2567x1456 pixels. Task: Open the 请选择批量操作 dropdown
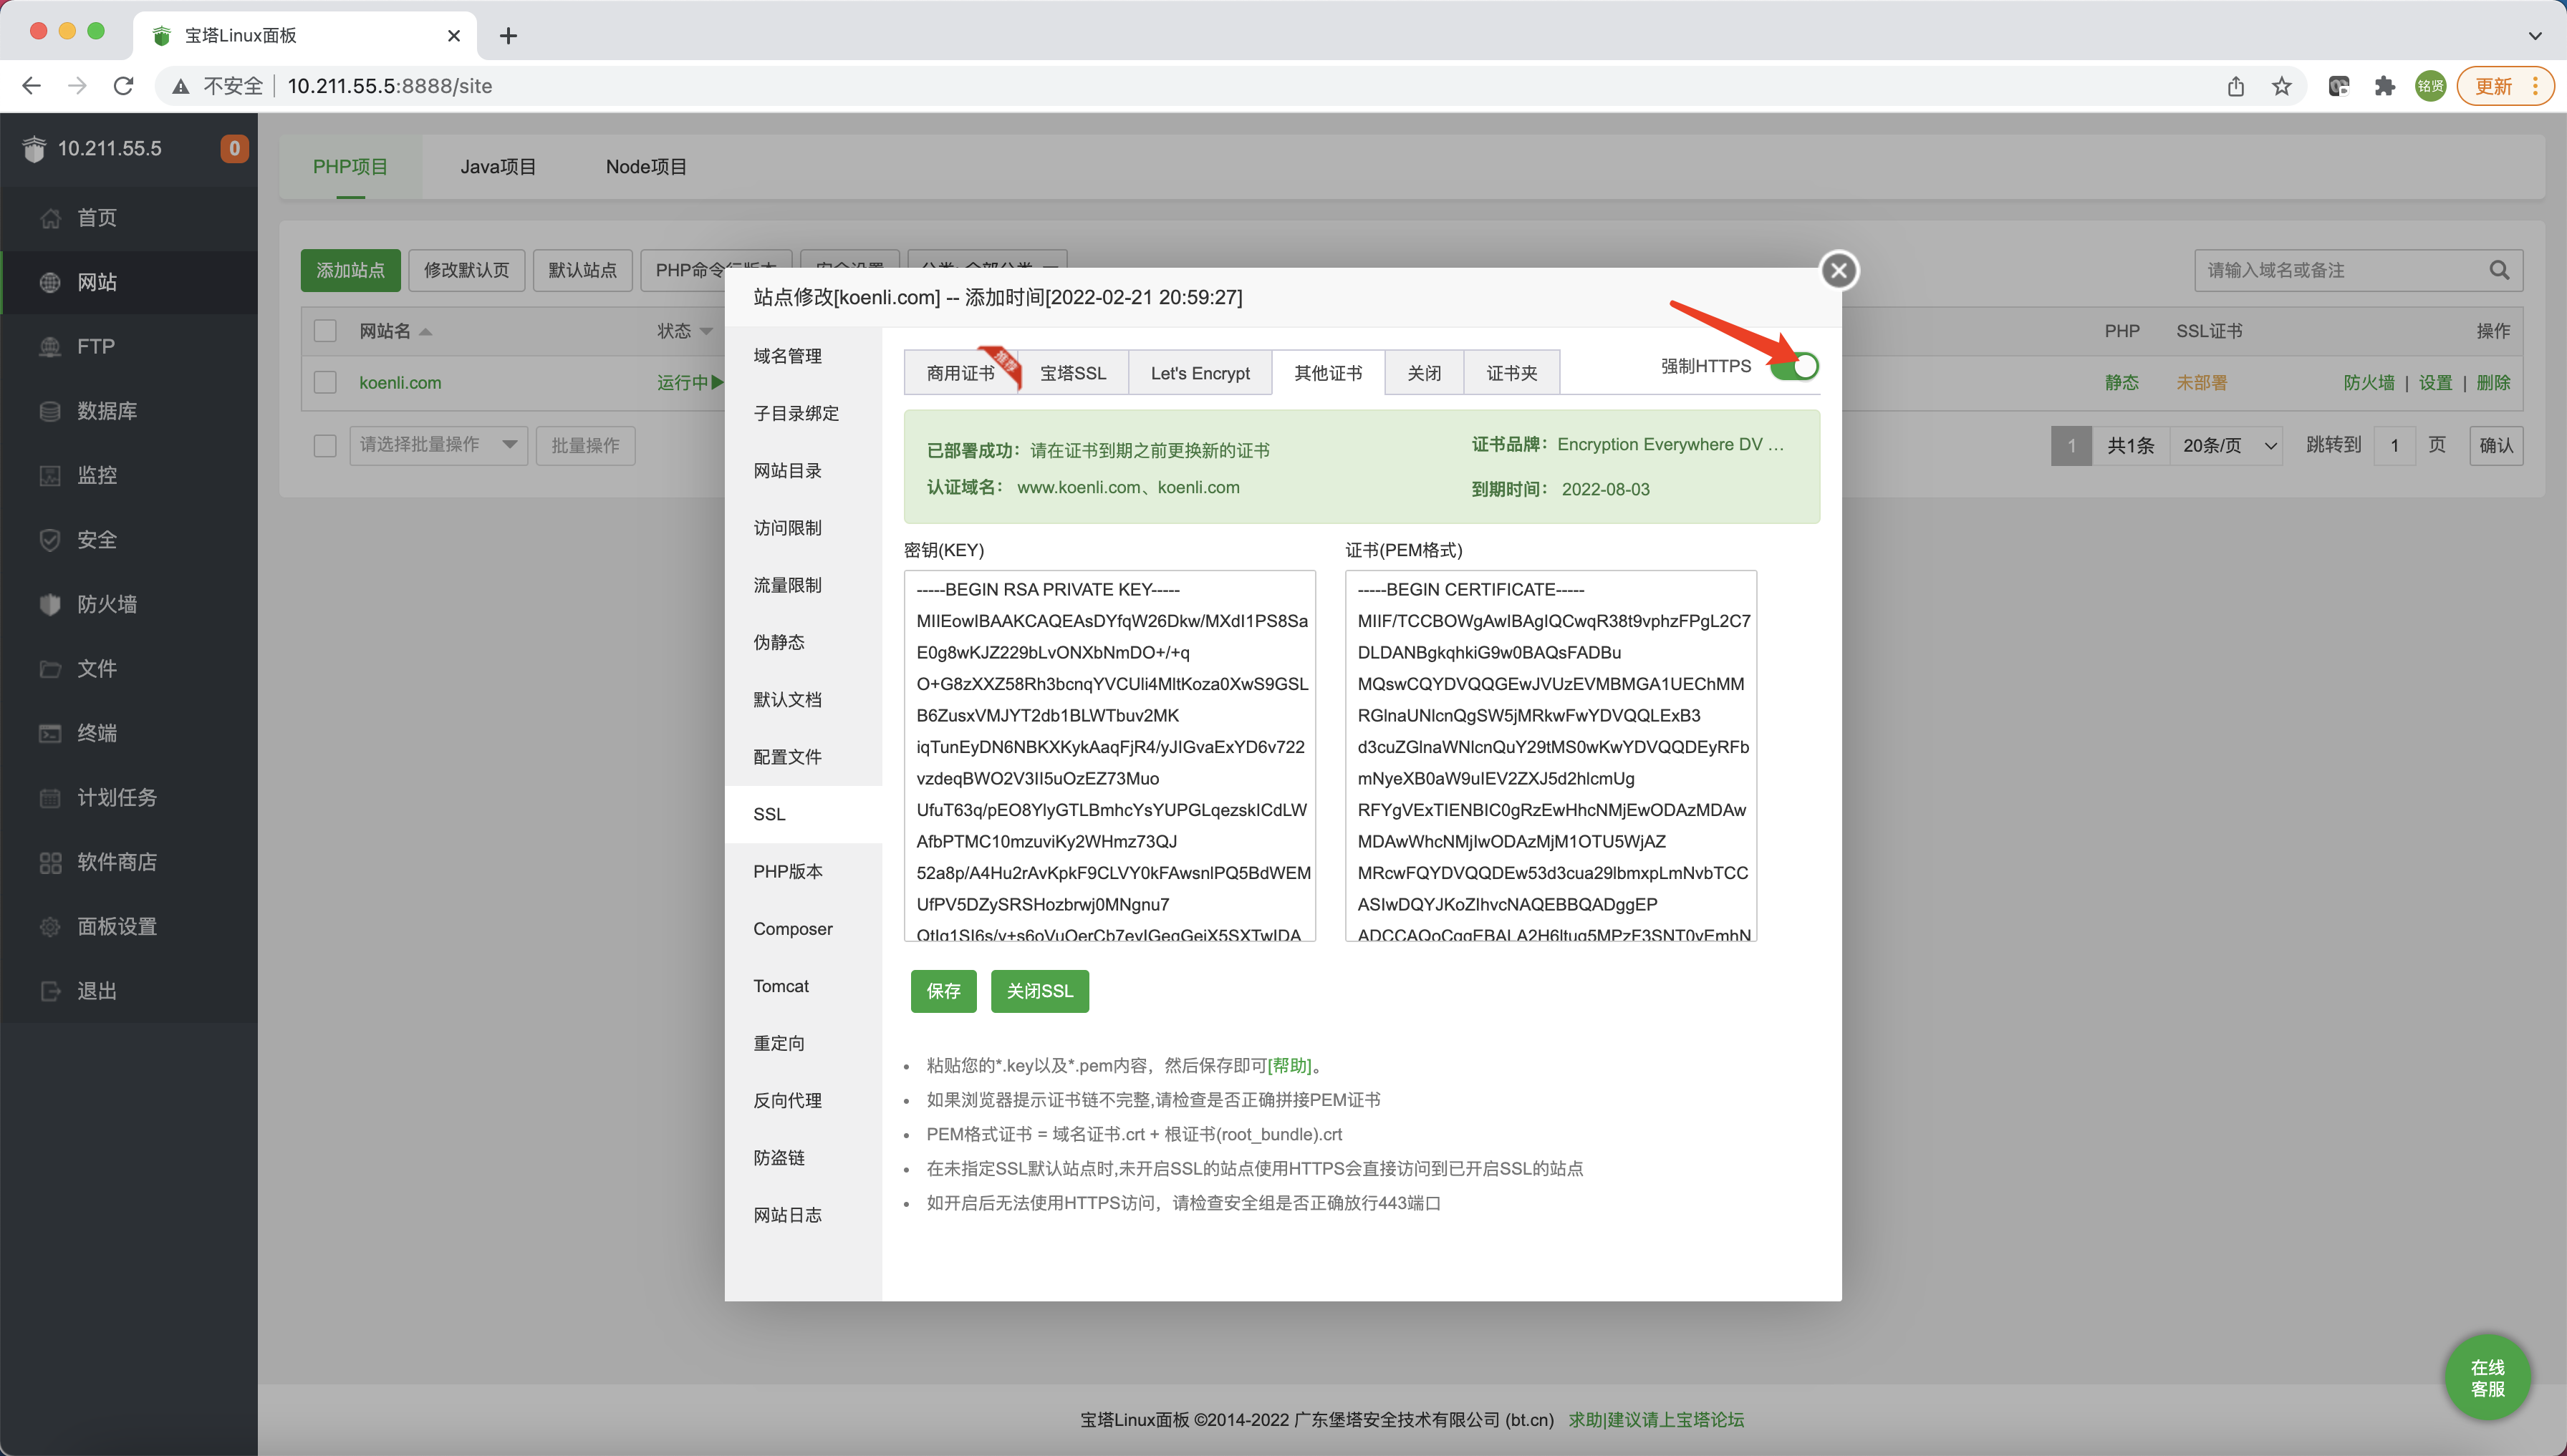(x=438, y=445)
